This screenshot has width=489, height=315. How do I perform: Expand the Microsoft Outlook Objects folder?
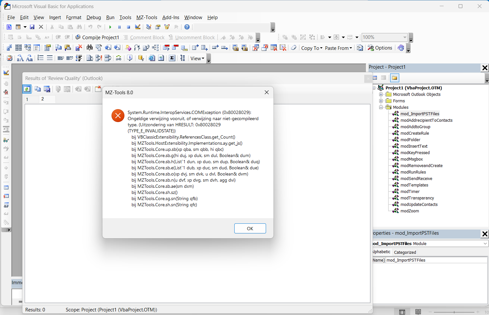(381, 94)
